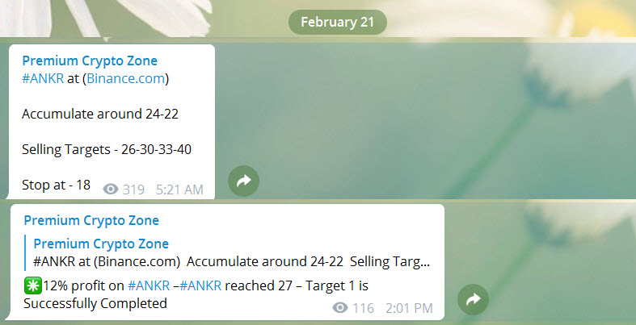
Task: Click Premium Crypto Zone name in quoted reply
Action: (x=101, y=244)
